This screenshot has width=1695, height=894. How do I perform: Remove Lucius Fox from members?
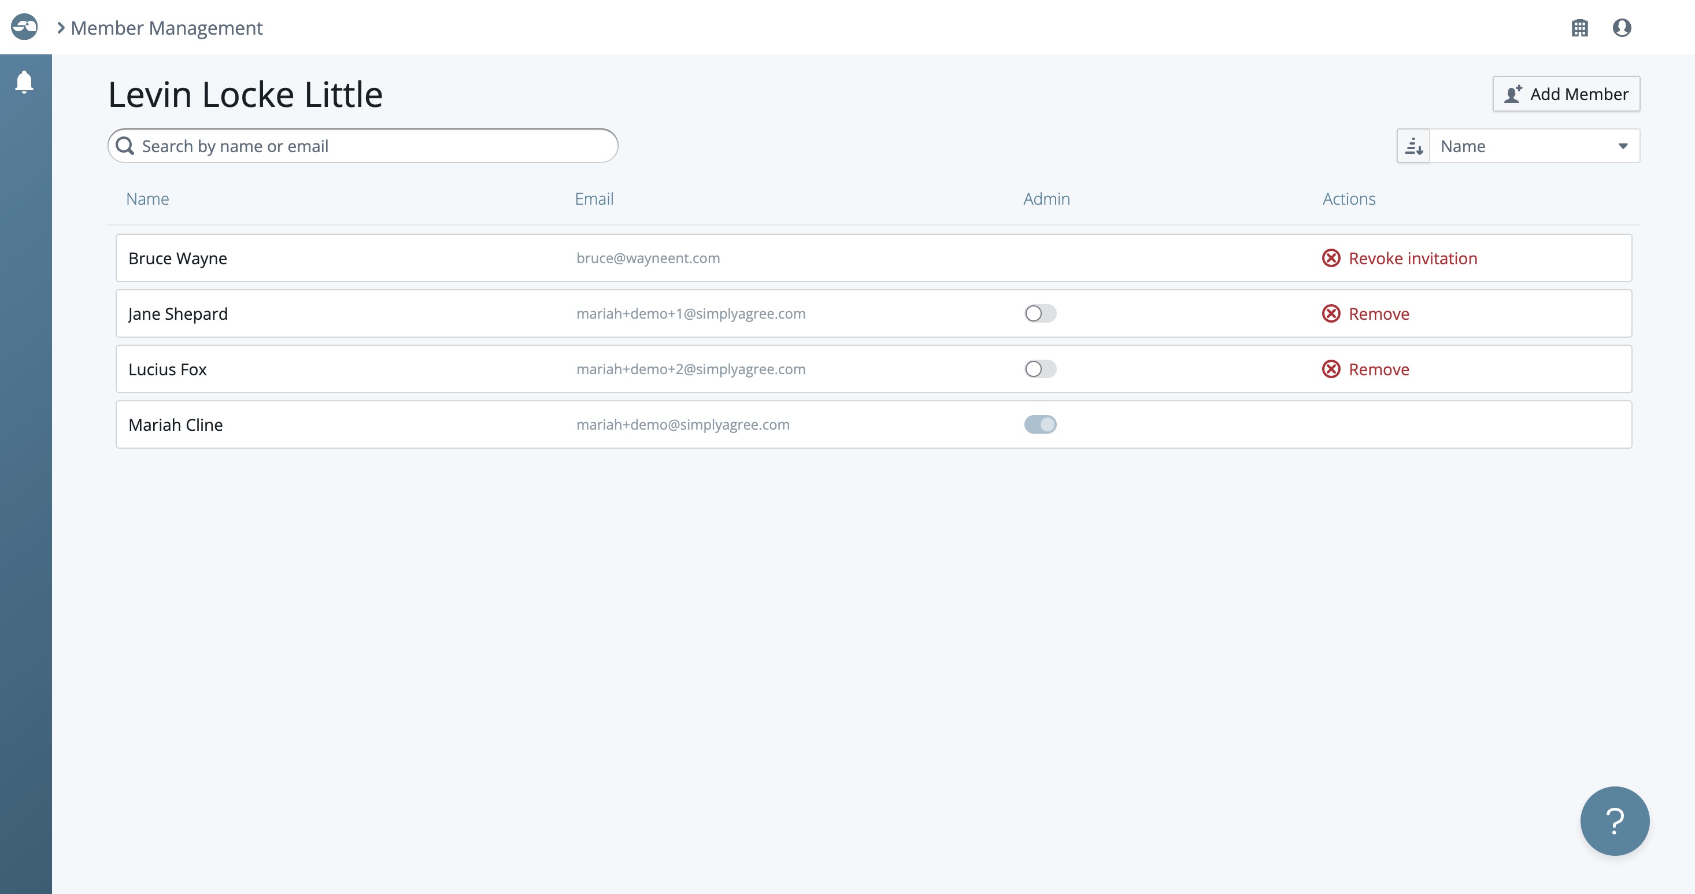point(1378,370)
